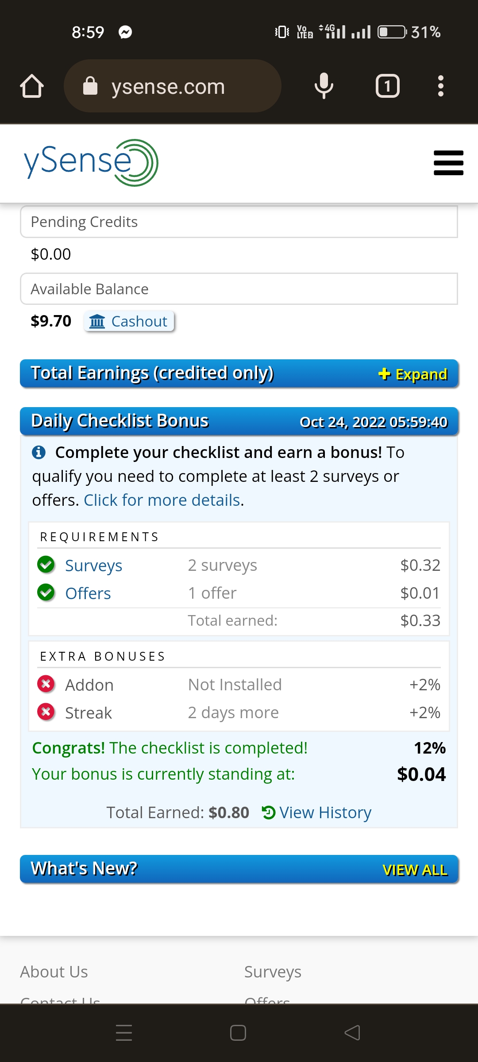Click the ySense logo
478x1062 pixels.
point(91,163)
